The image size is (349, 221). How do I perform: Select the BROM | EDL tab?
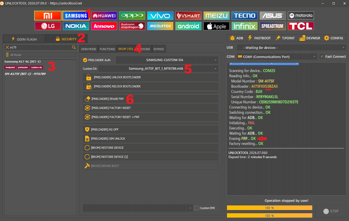pyautogui.click(x=126, y=49)
